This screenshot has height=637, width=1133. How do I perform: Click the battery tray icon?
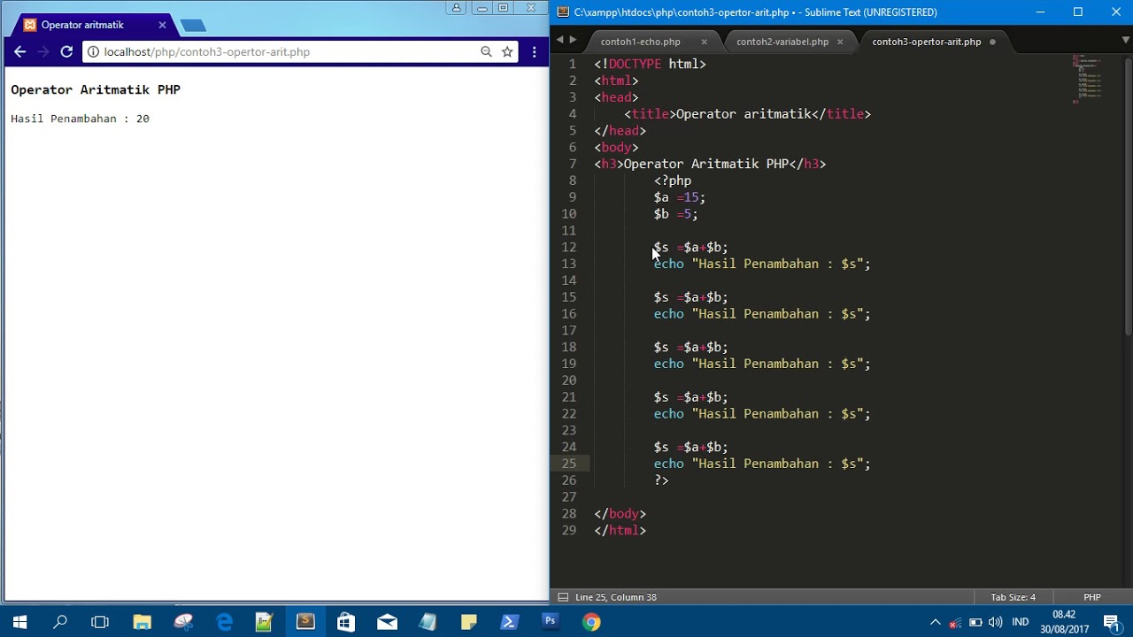coord(975,622)
